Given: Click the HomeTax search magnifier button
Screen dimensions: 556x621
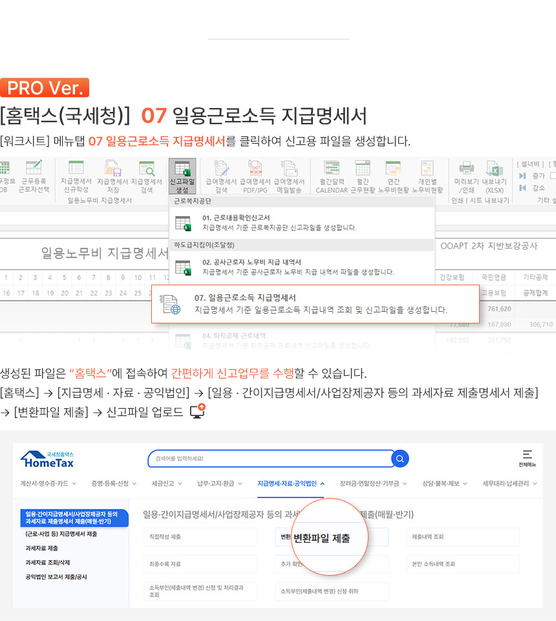Looking at the screenshot, I should 400,459.
